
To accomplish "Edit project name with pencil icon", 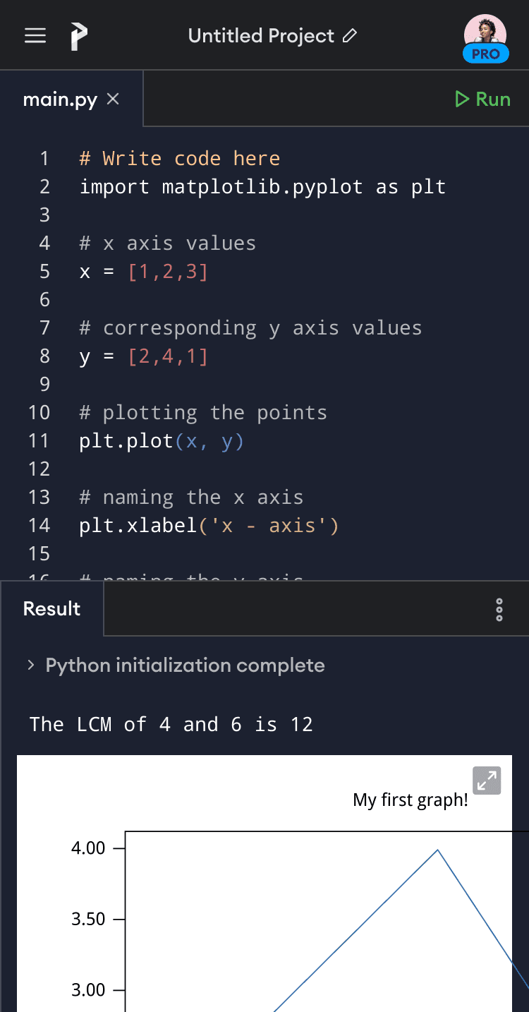I will coord(349,35).
